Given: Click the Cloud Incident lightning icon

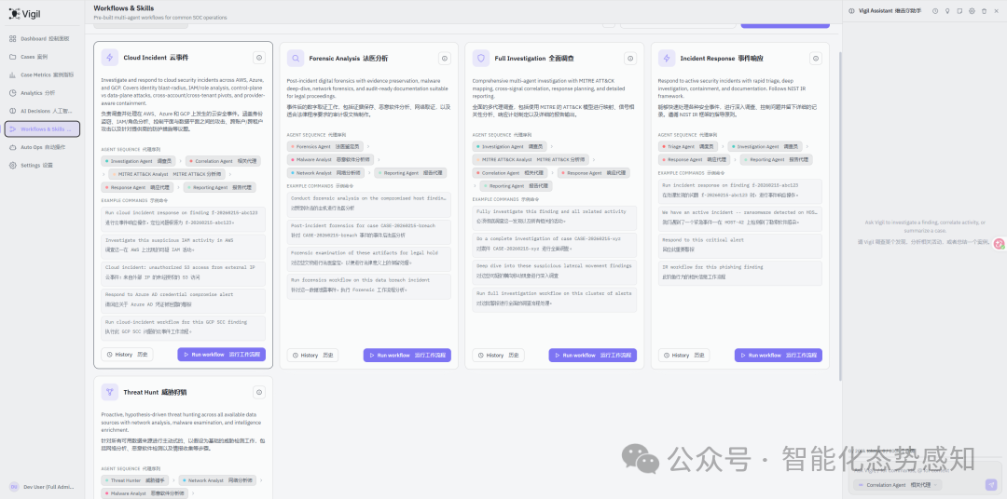Looking at the screenshot, I should (x=110, y=58).
